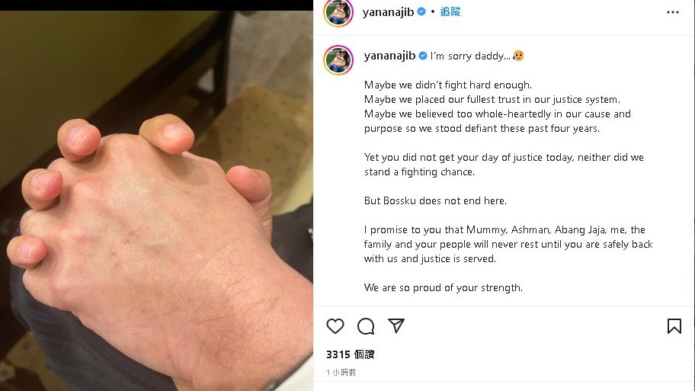Click the 'I'm sorry daddy' caption text

pyautogui.click(x=470, y=56)
